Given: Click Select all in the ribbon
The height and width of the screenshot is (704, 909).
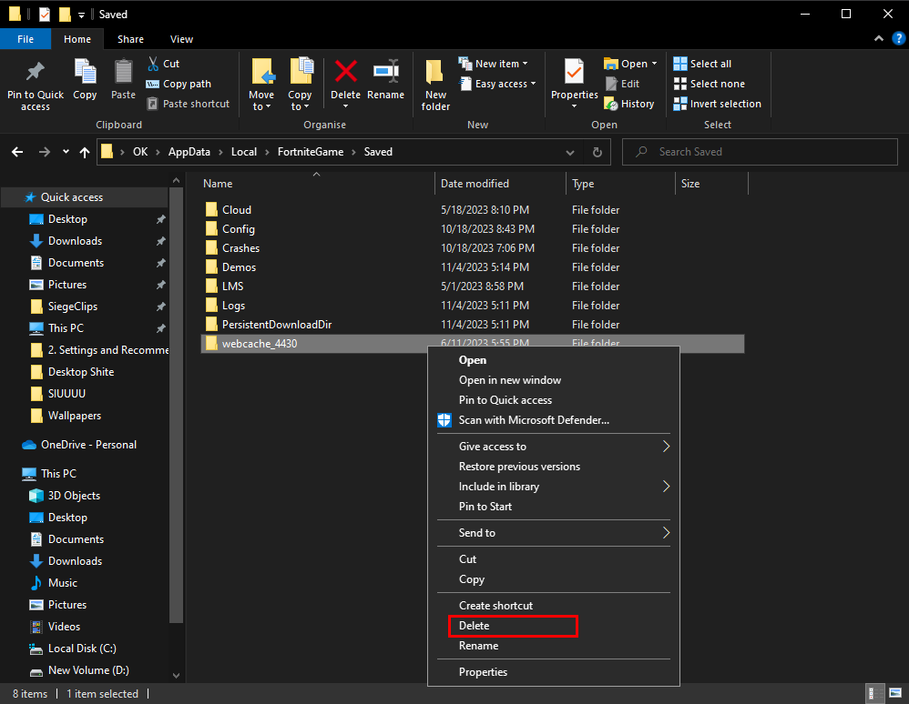Looking at the screenshot, I should click(x=702, y=64).
